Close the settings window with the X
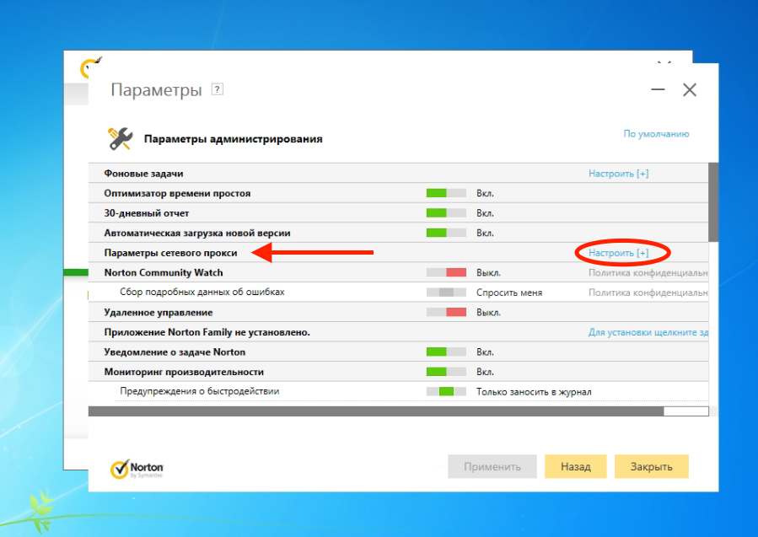 (690, 90)
